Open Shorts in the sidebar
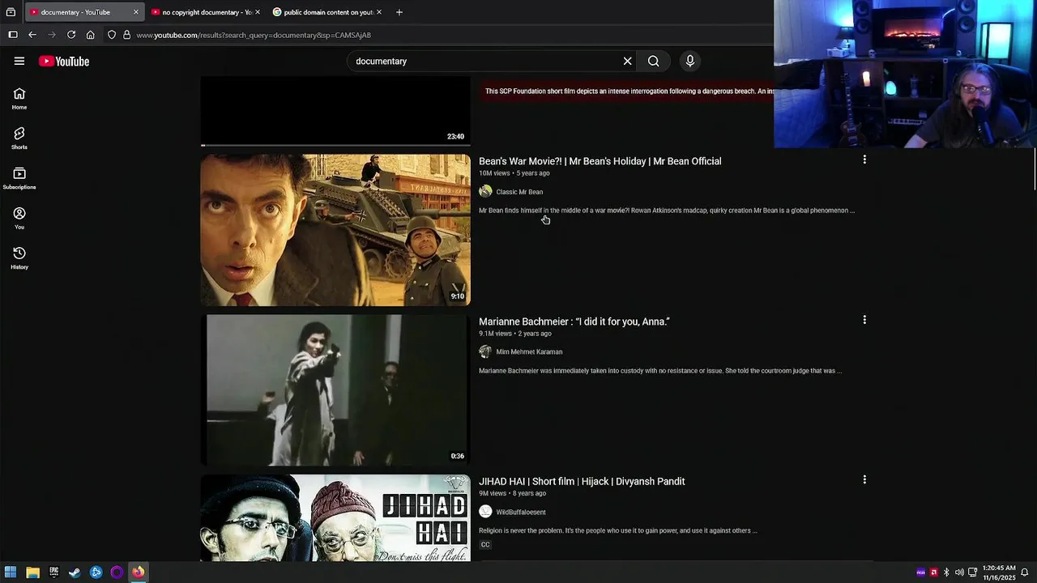This screenshot has height=583, width=1037. 19,138
